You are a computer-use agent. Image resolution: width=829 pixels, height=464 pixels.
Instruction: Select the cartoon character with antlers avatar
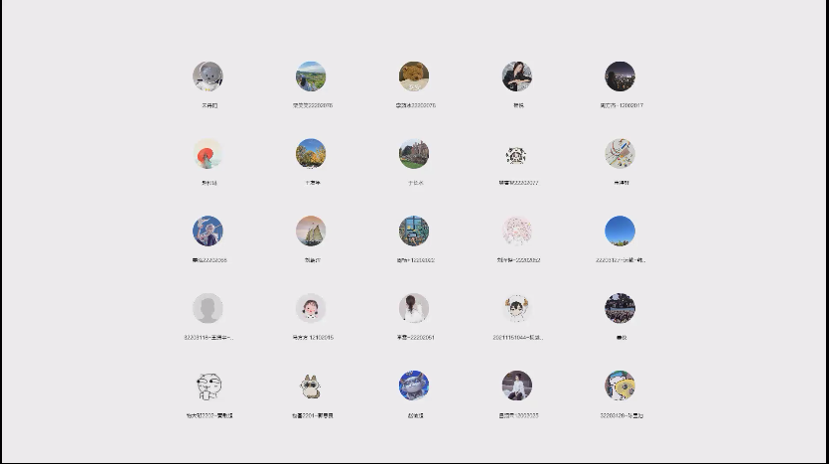tap(516, 308)
